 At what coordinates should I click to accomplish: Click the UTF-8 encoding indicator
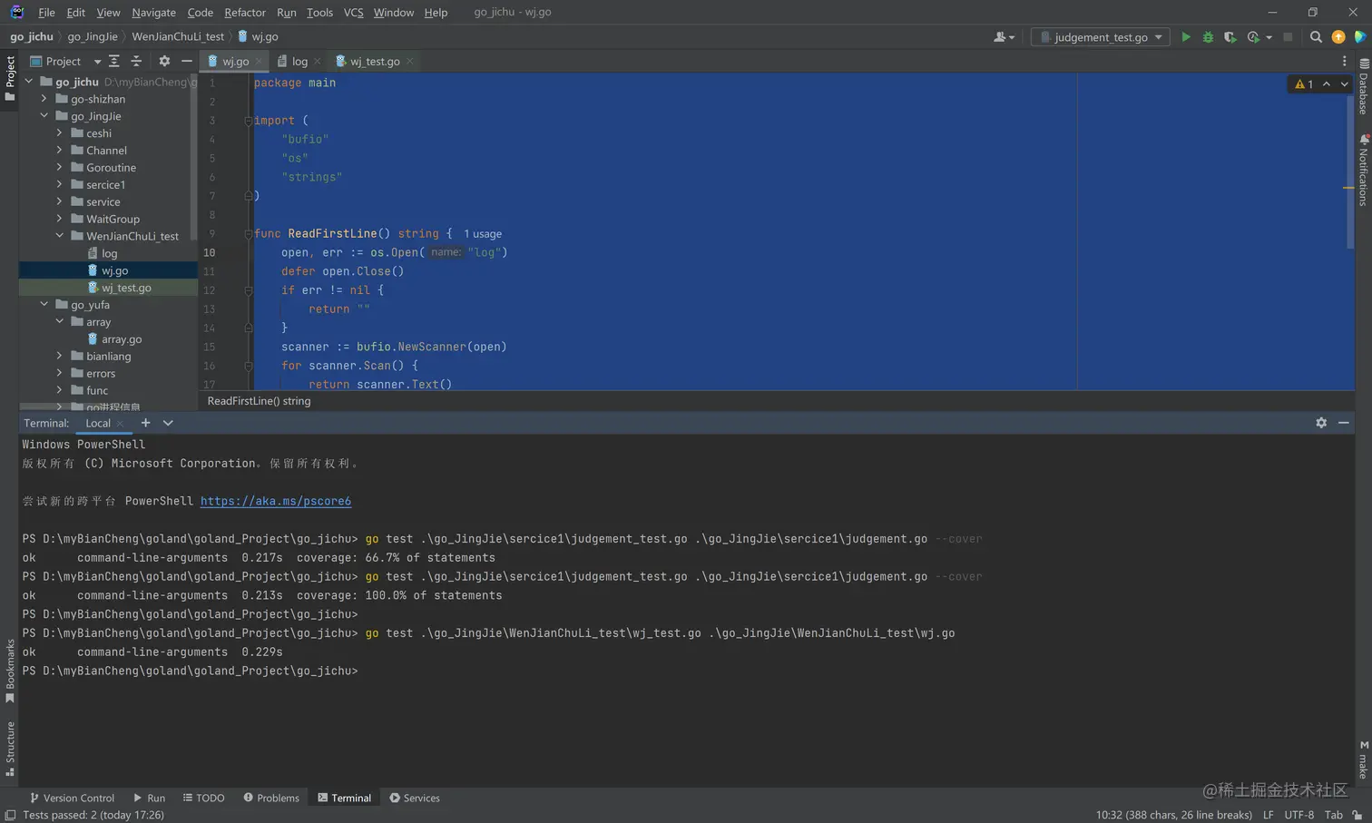[x=1298, y=815]
